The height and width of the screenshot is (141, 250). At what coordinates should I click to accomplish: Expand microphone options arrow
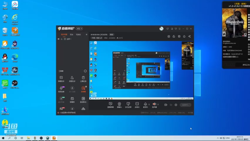click(149, 104)
